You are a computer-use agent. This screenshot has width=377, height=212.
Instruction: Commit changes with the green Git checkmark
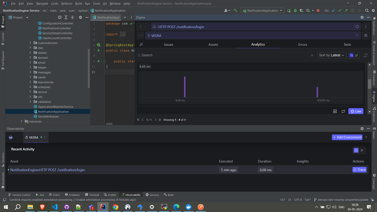(340, 10)
